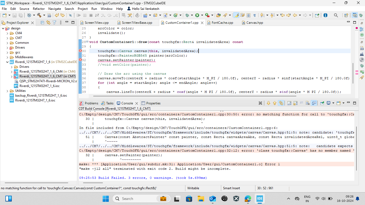This screenshot has width=365, height=205.
Task: Open the Run button dropdown arrow
Action: 202,15
